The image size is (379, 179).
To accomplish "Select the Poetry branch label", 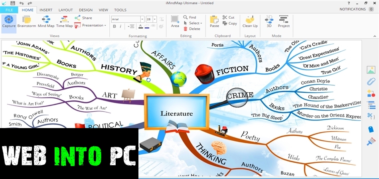I will [251, 136].
